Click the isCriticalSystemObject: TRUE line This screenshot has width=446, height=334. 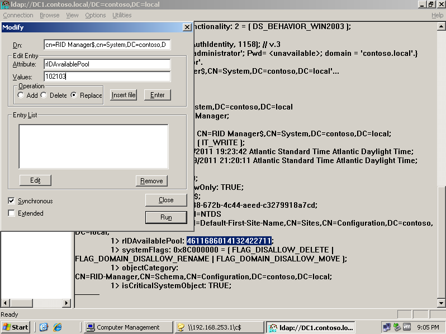[x=170, y=285]
